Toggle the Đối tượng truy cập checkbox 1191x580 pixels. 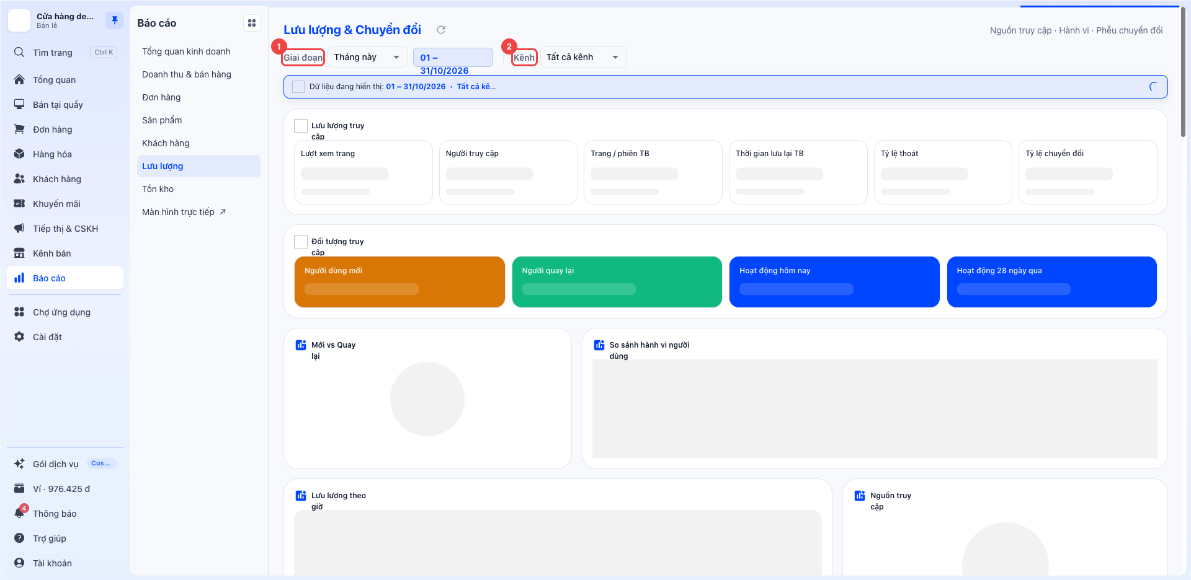(301, 242)
